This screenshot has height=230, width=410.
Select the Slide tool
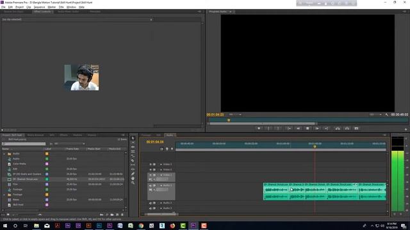coord(133,169)
